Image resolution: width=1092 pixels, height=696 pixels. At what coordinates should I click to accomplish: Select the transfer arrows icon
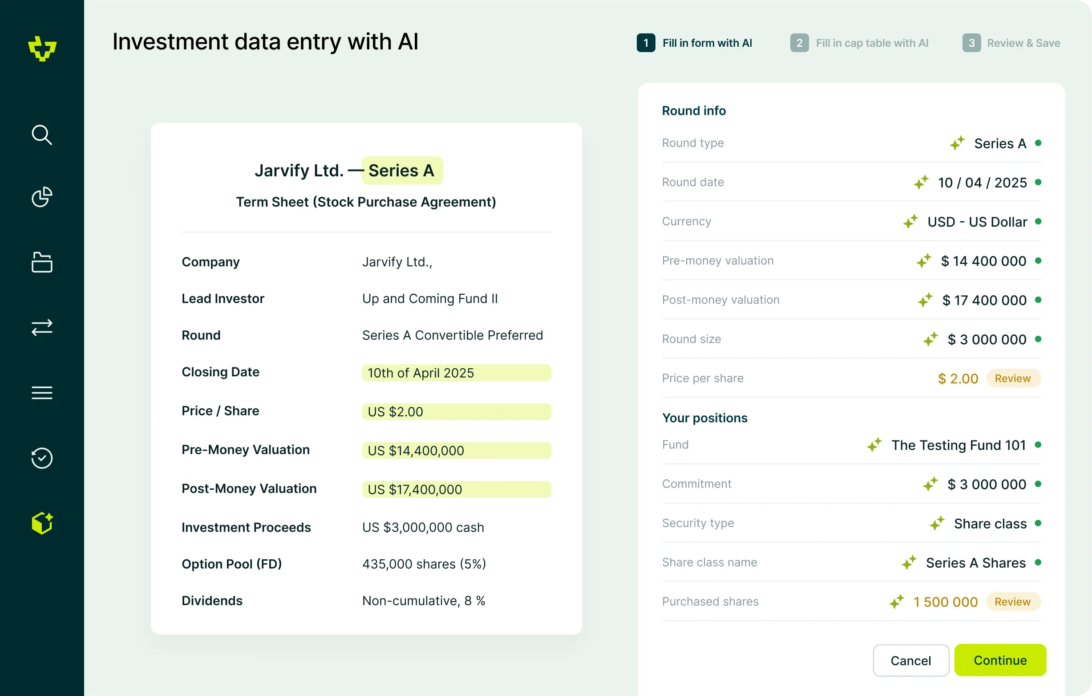42,327
